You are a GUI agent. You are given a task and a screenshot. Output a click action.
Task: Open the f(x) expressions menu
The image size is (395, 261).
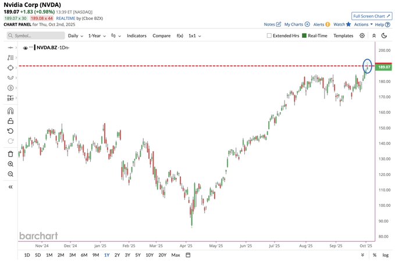coord(180,35)
